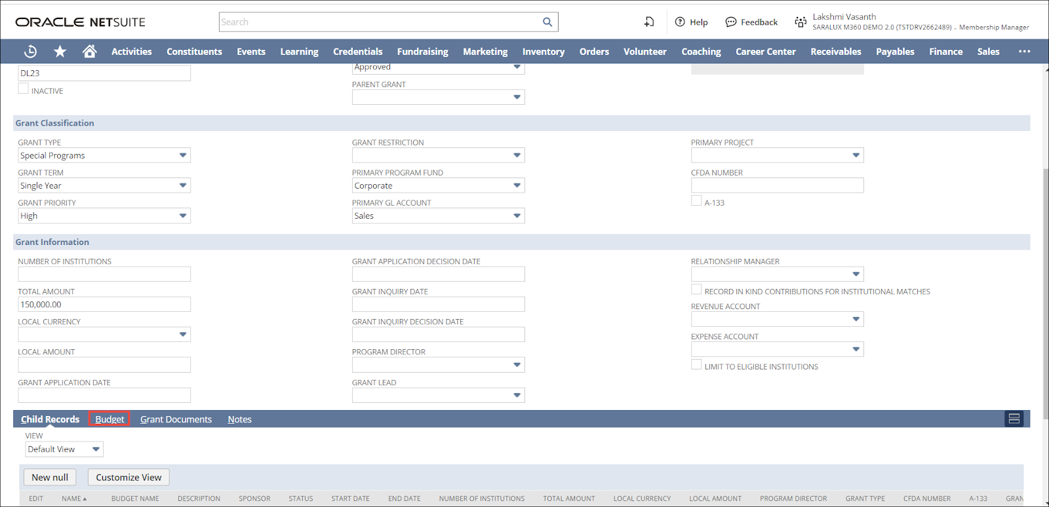Viewport: 1049px width, 507px height.
Task: Open the Recent Records clock icon
Action: pos(30,51)
